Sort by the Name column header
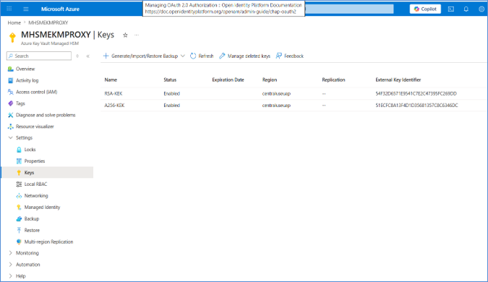The height and width of the screenshot is (282, 488). tap(111, 80)
